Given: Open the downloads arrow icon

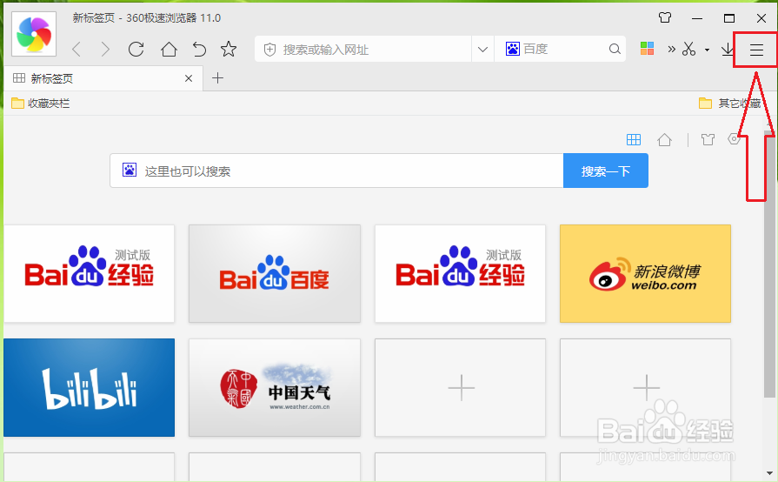Looking at the screenshot, I should (728, 49).
